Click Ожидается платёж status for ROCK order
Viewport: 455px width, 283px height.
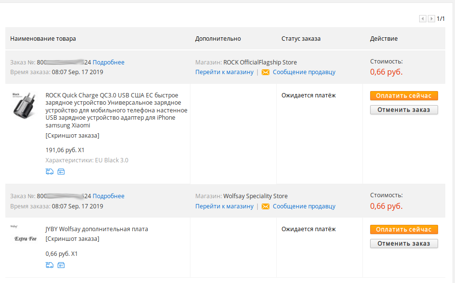click(x=309, y=95)
